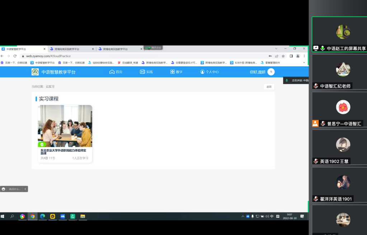Open the 连锁经营综合实践 bookmark
Image resolution: width=367 pixels, height=235 pixels.
point(101,63)
